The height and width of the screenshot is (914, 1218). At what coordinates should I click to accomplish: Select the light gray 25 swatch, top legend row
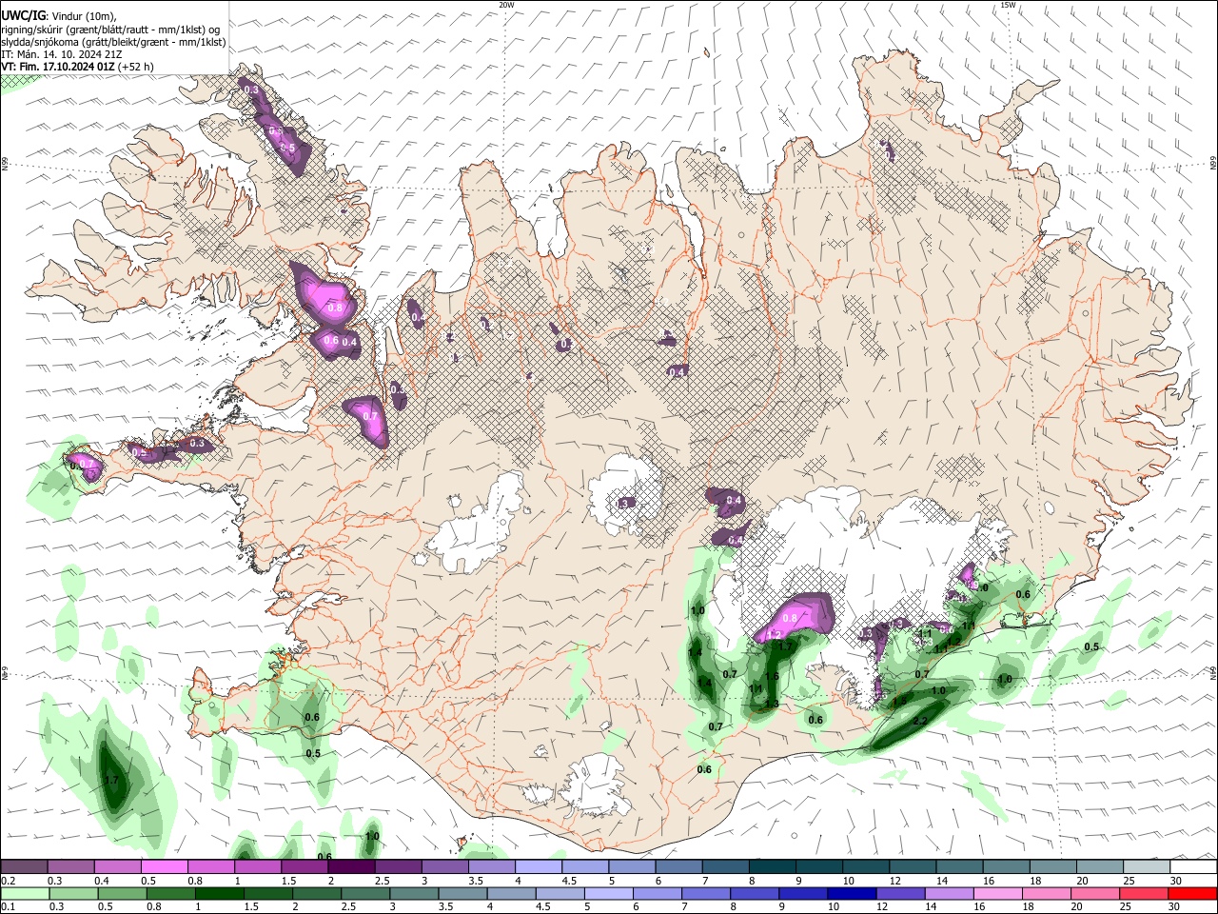[1147, 866]
